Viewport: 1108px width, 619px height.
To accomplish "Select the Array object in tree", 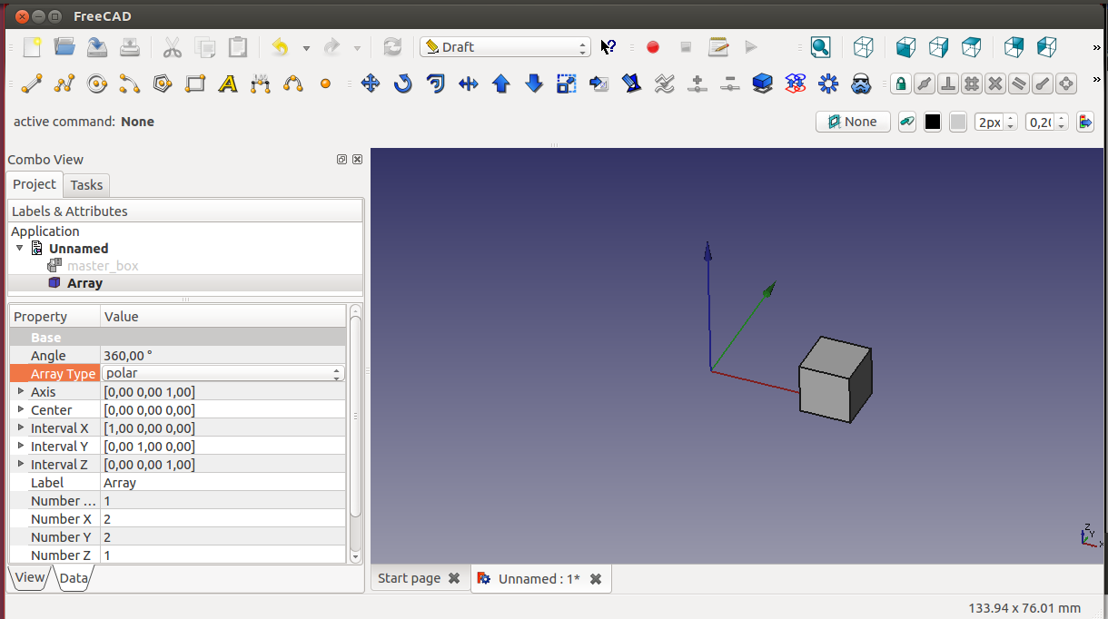I will tap(84, 283).
